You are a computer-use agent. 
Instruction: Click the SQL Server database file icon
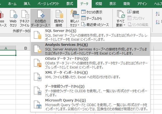click(38, 35)
